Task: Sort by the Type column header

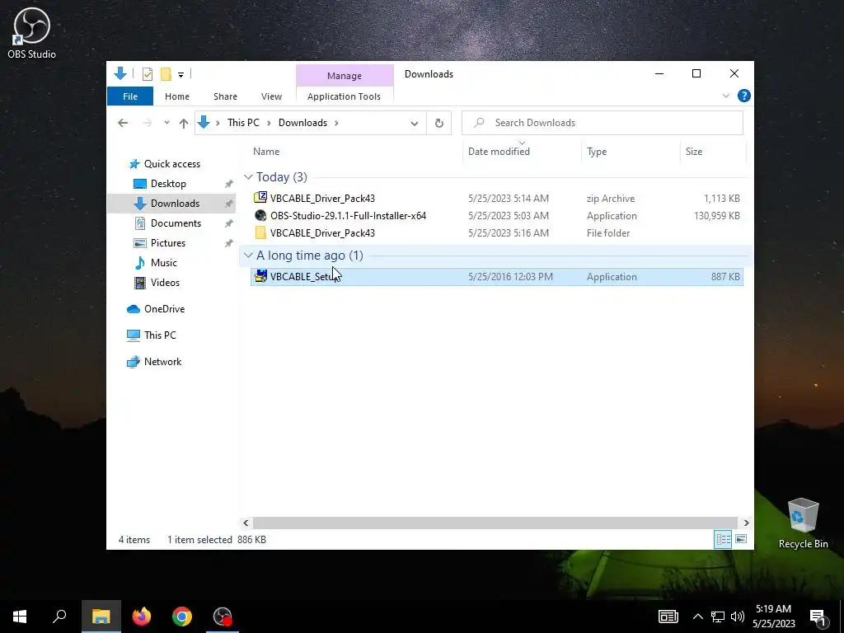Action: click(x=597, y=152)
